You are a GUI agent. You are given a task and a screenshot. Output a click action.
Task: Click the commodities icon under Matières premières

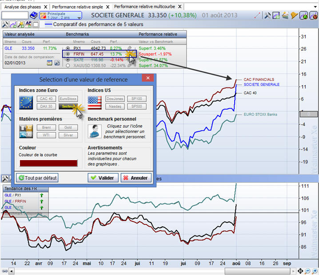26,131
